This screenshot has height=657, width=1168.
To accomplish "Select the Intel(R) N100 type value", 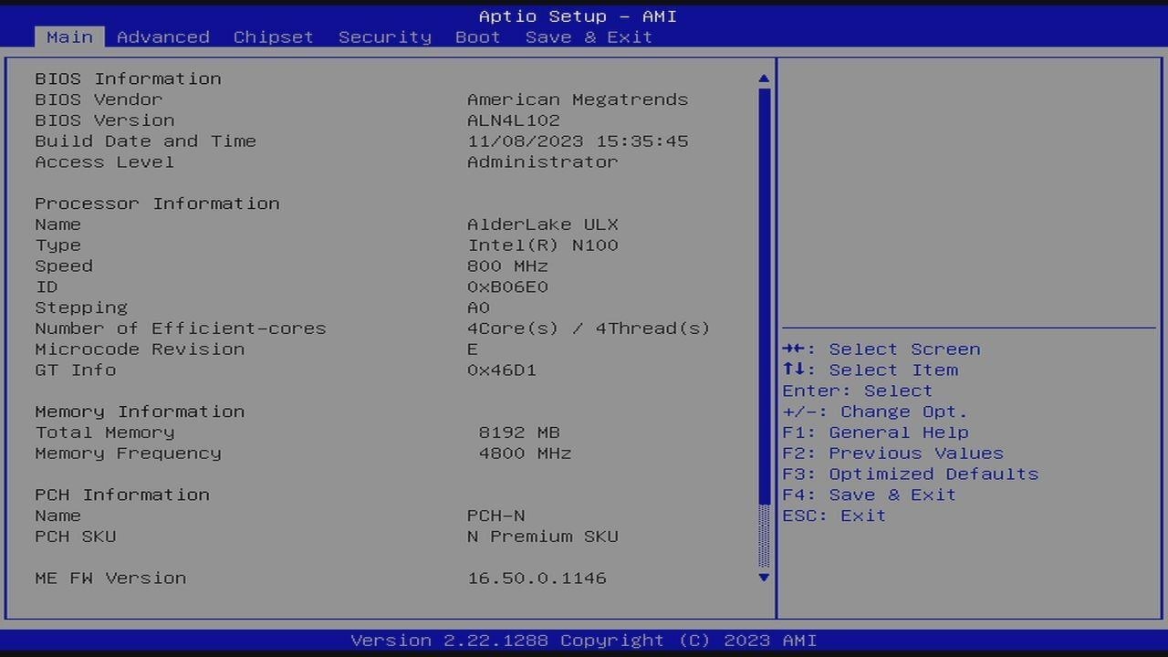I will point(543,245).
